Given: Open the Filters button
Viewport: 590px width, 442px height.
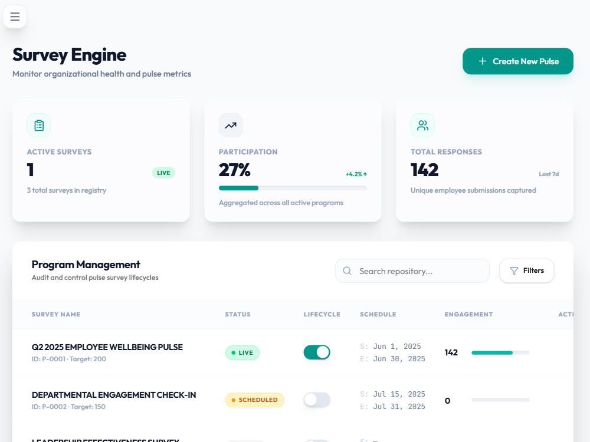Looking at the screenshot, I should pyautogui.click(x=526, y=271).
